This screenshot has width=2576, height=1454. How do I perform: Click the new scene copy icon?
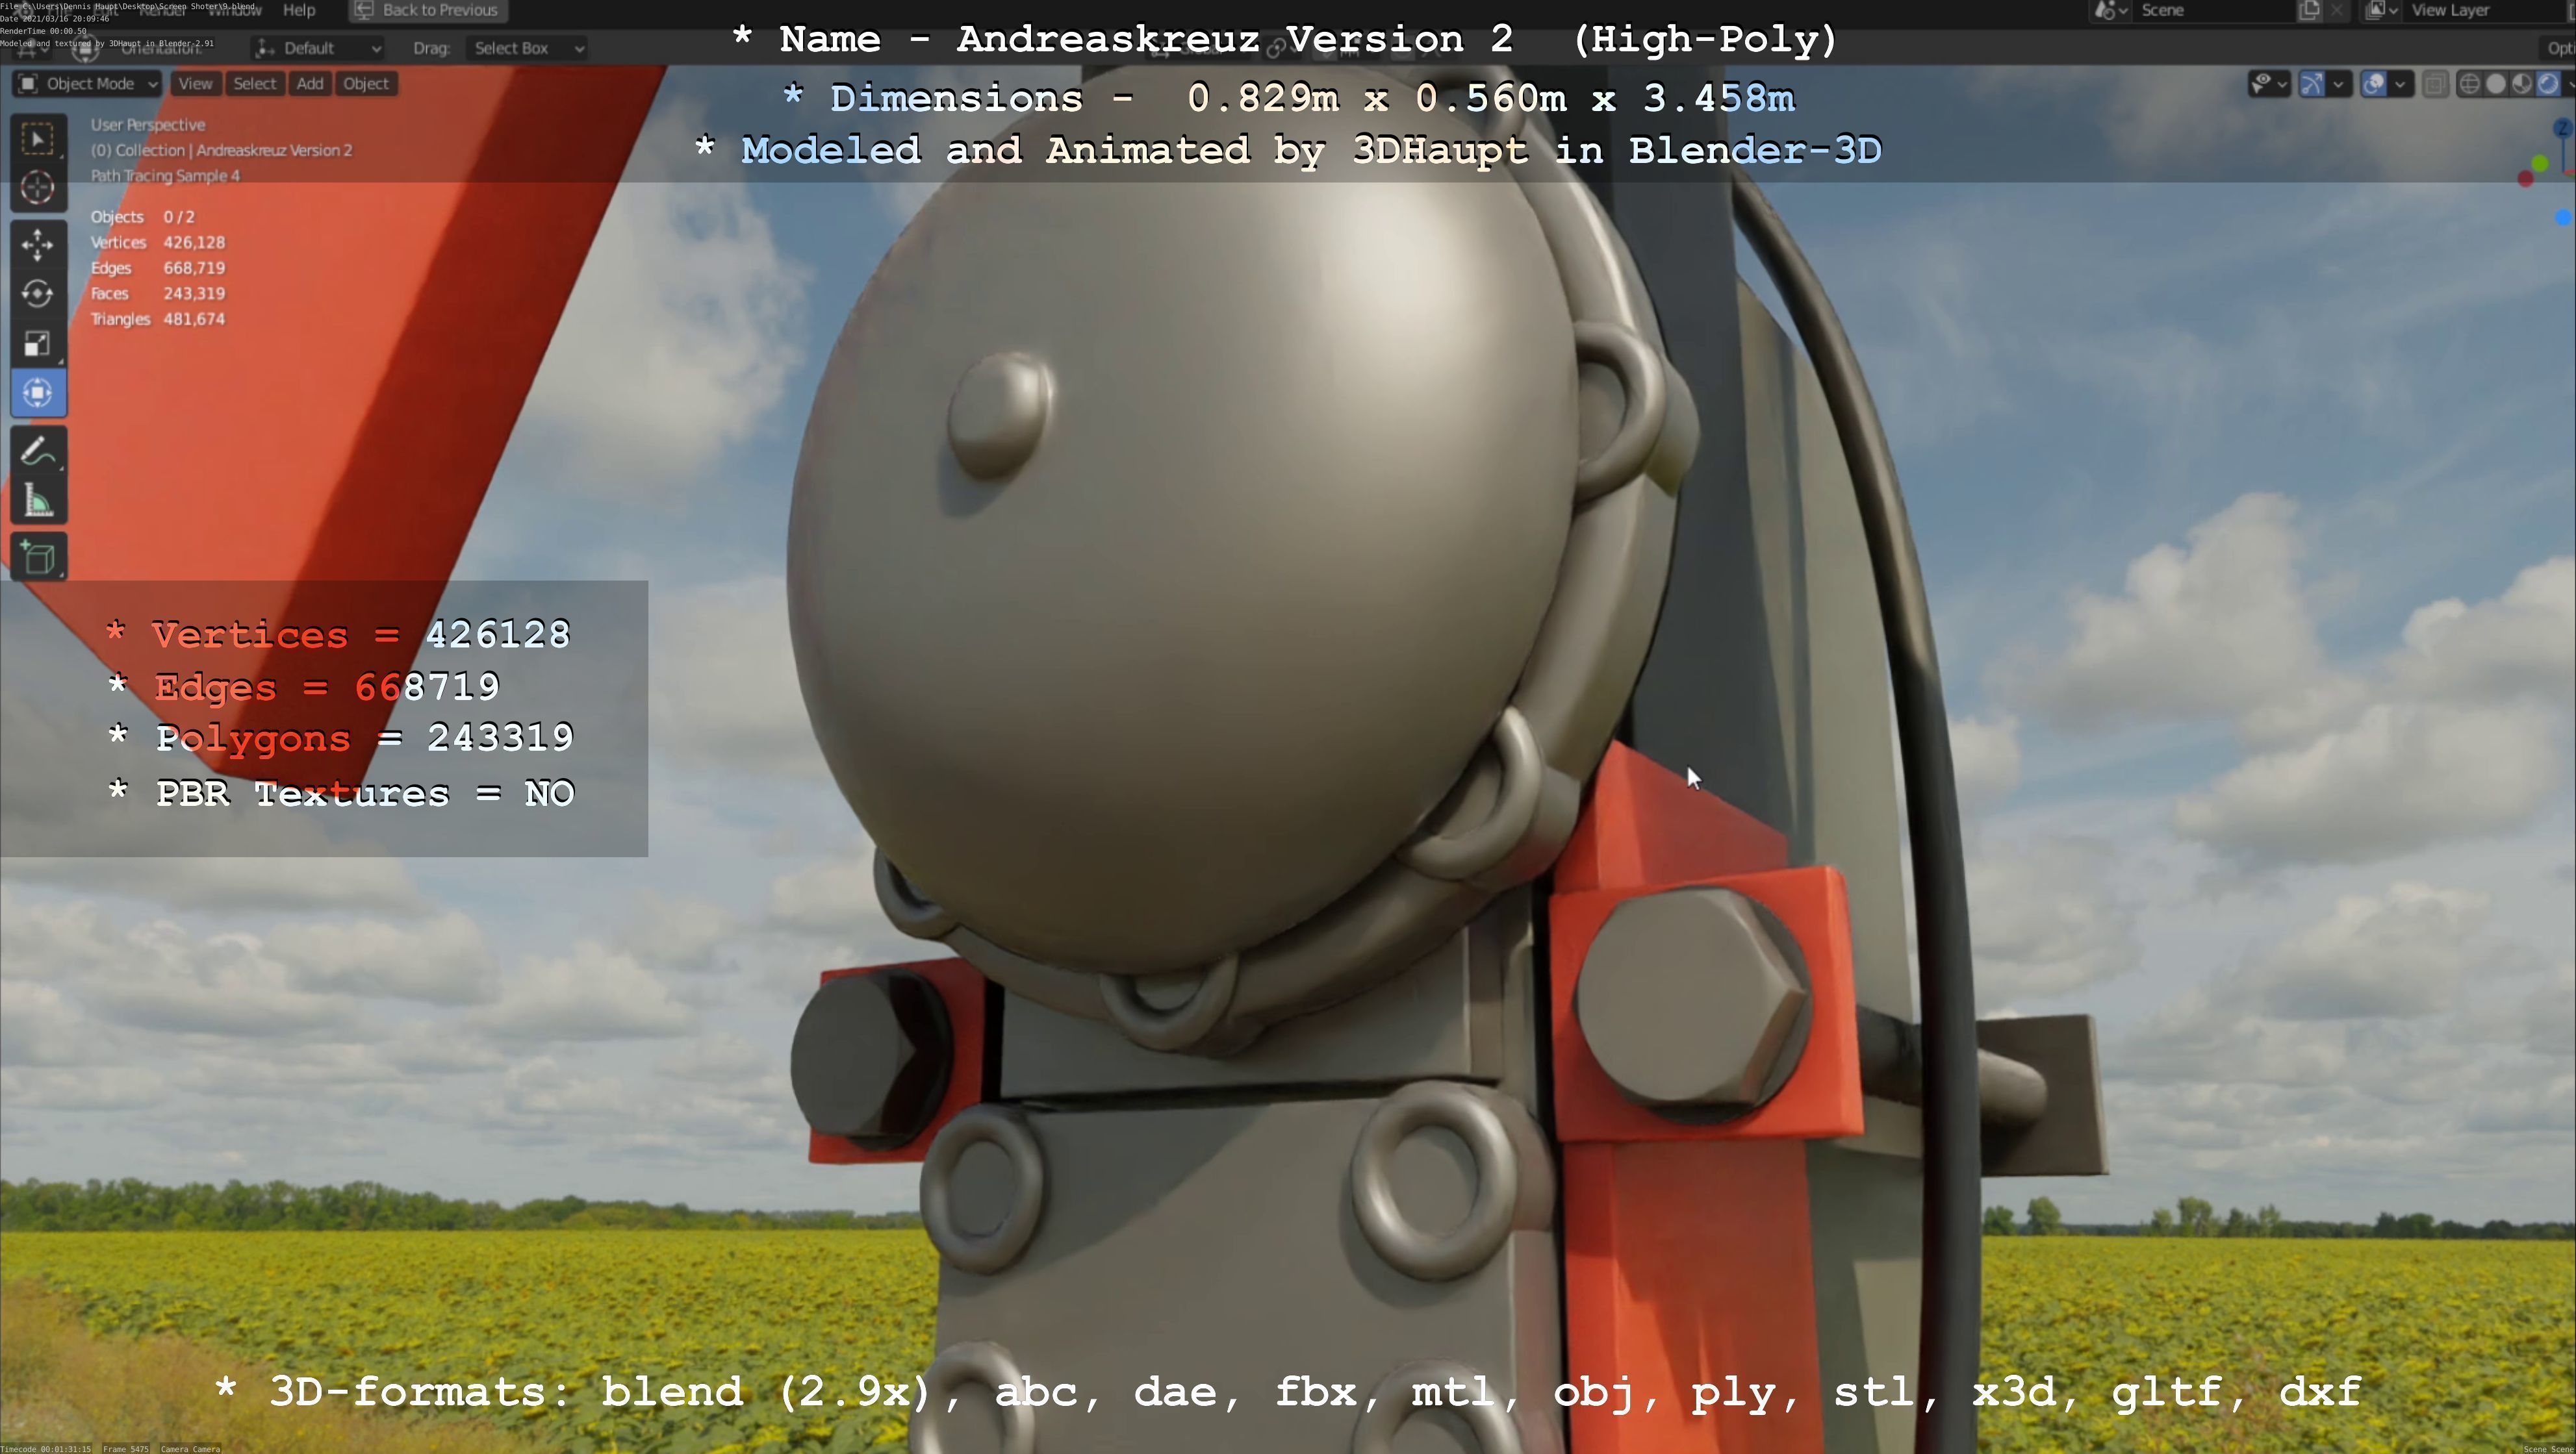coord(2309,10)
